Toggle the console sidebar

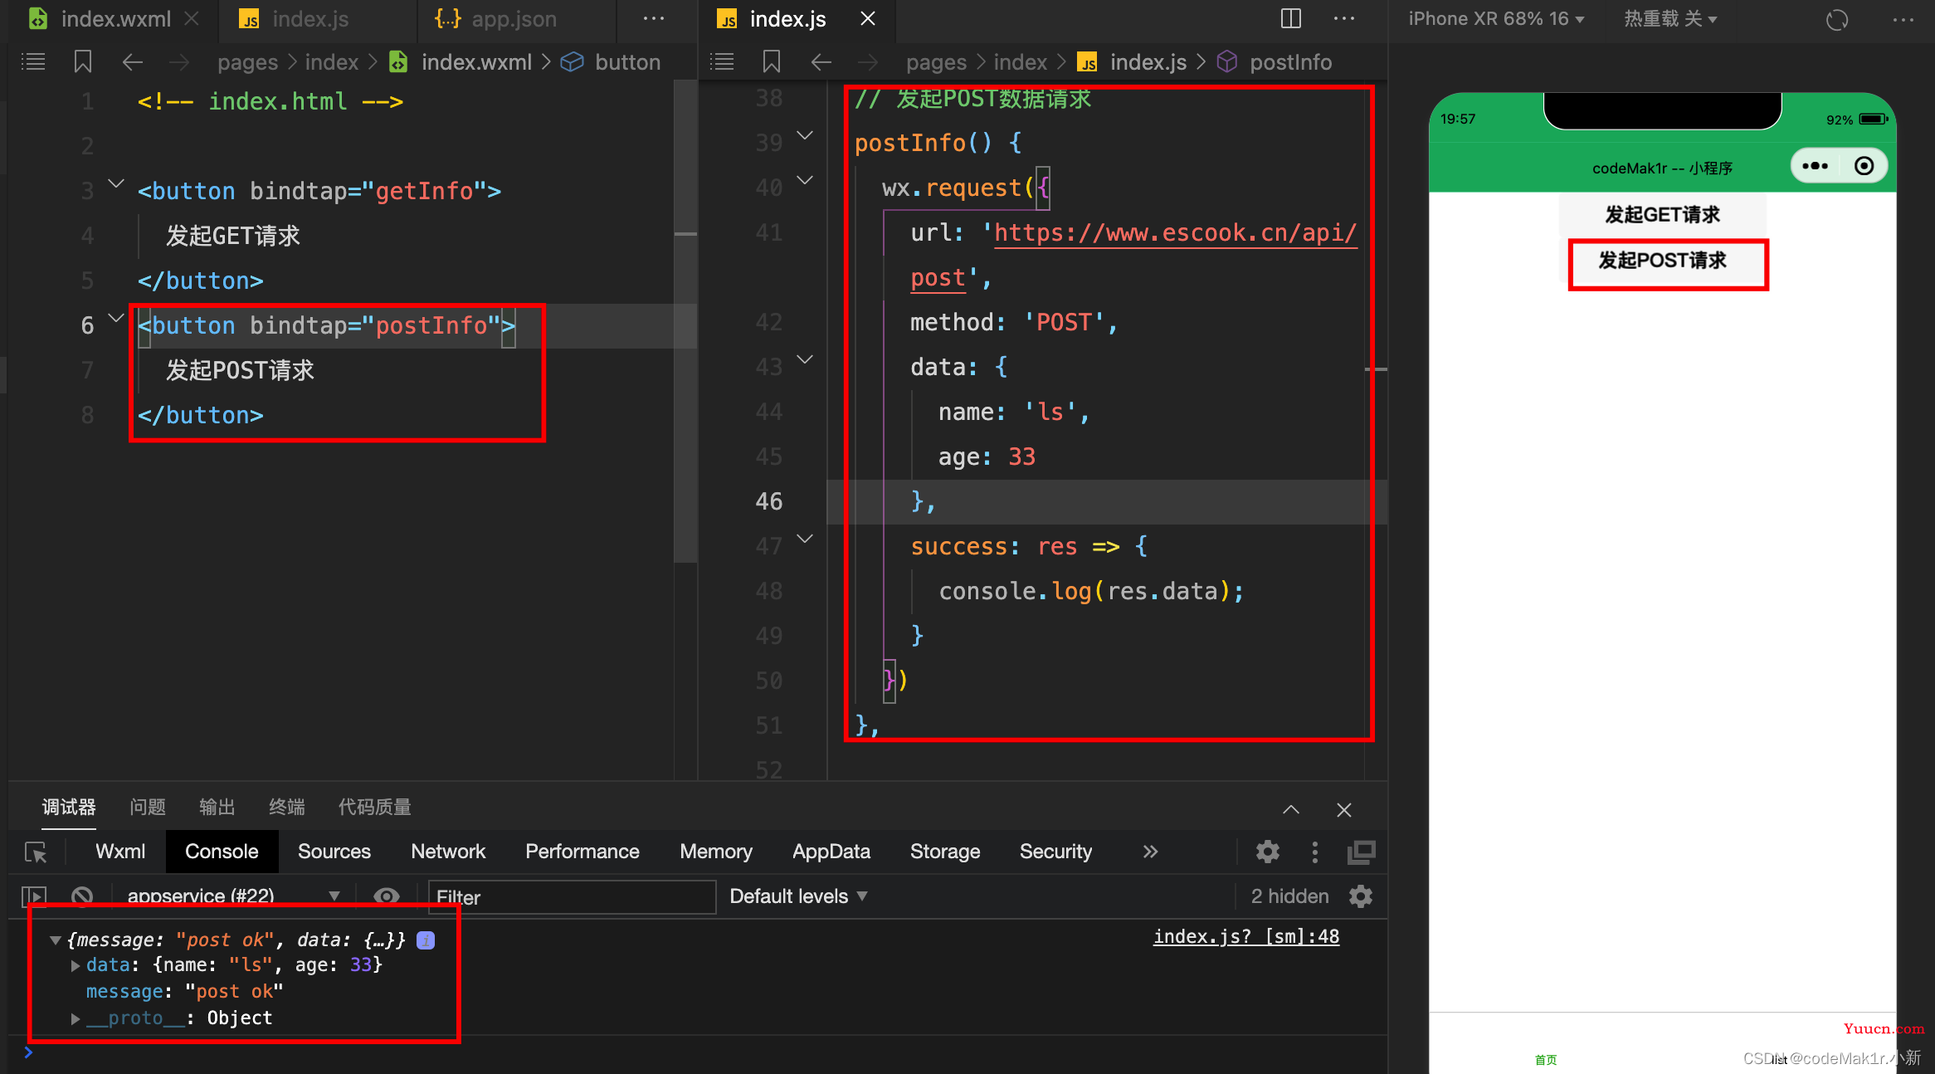tap(34, 896)
